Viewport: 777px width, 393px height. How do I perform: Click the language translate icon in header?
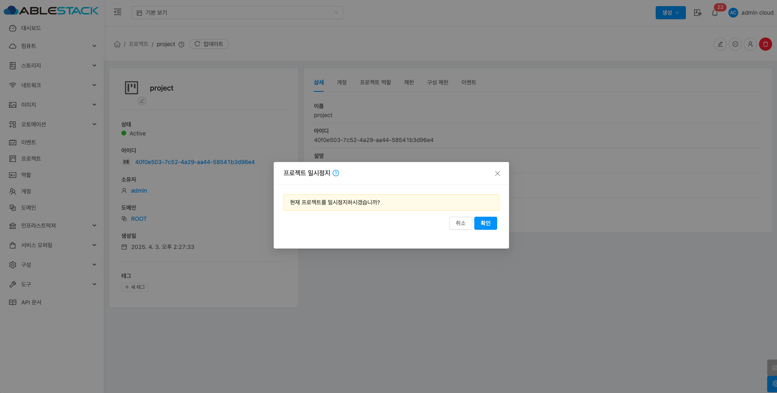pyautogui.click(x=698, y=13)
